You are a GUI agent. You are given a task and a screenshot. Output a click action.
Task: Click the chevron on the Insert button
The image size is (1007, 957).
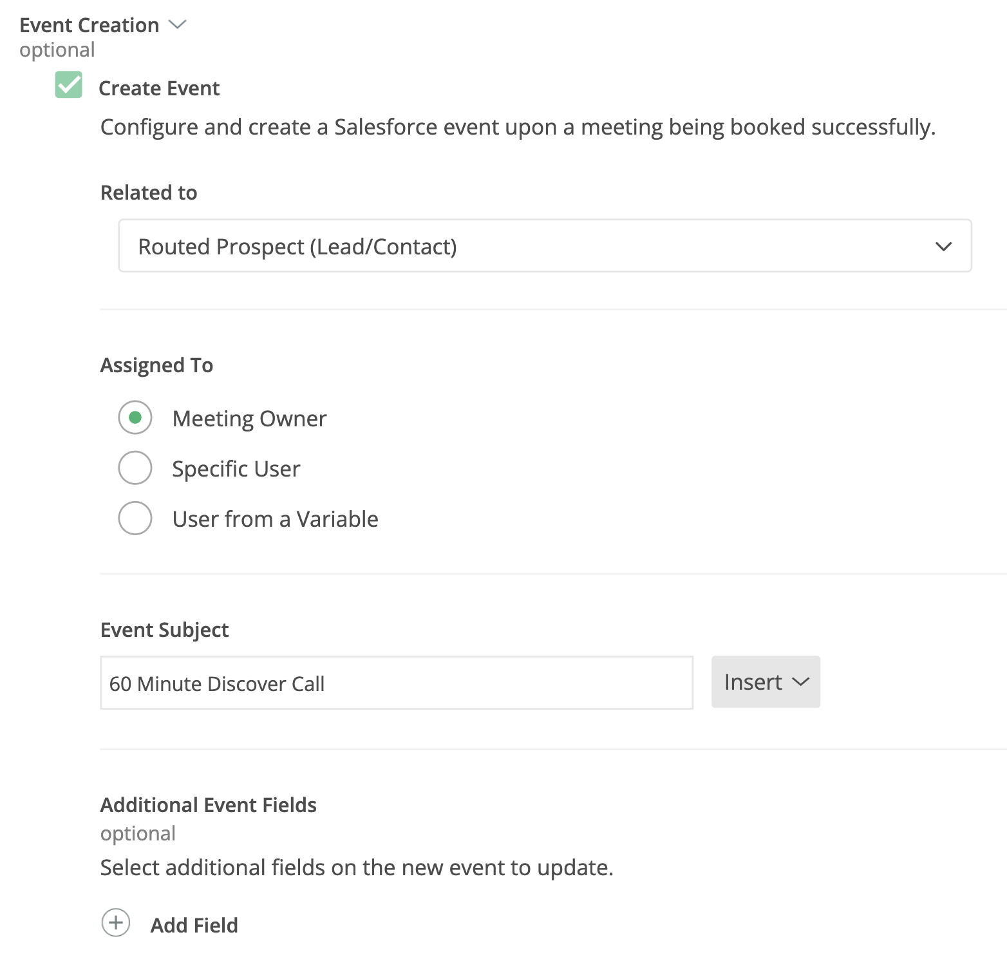coord(800,682)
